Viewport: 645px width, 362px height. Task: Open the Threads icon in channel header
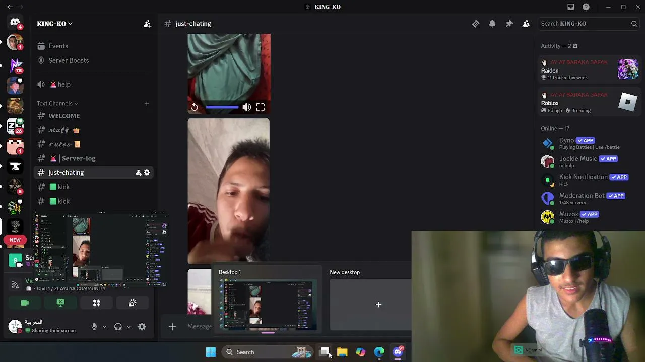coord(475,24)
